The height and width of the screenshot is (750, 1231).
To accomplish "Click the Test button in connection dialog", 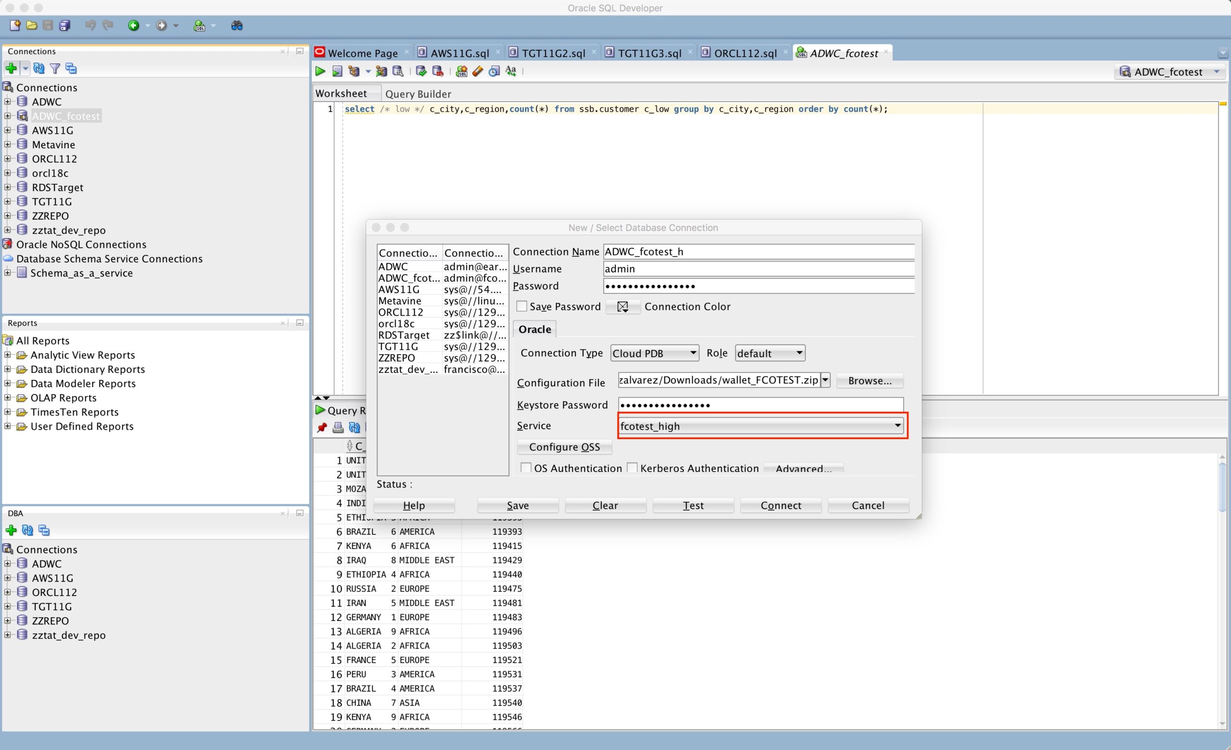I will (692, 505).
